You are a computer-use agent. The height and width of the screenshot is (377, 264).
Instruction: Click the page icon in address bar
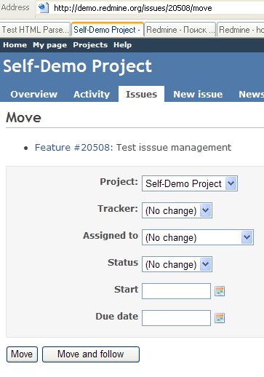(44, 8)
